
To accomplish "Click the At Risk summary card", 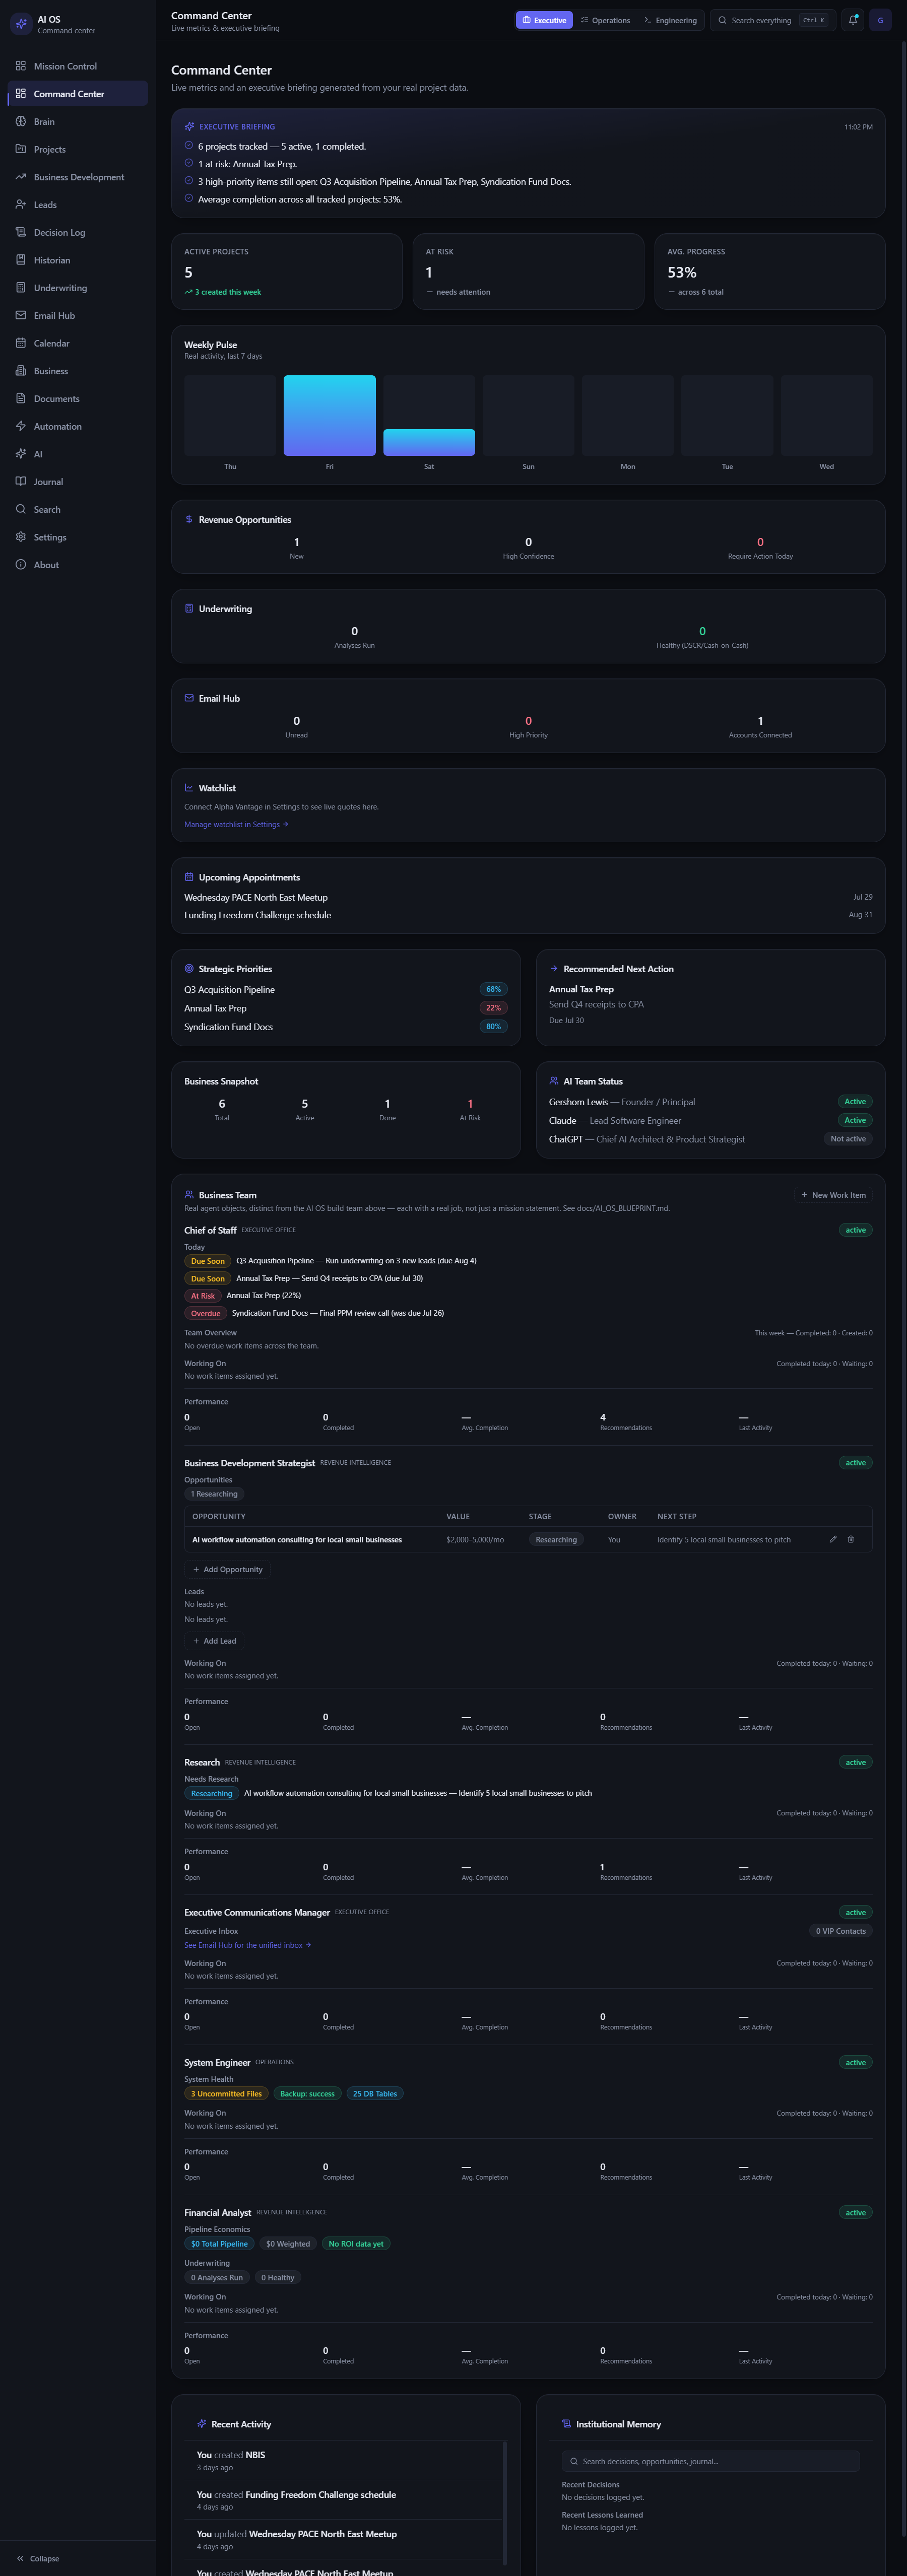I will (x=528, y=272).
